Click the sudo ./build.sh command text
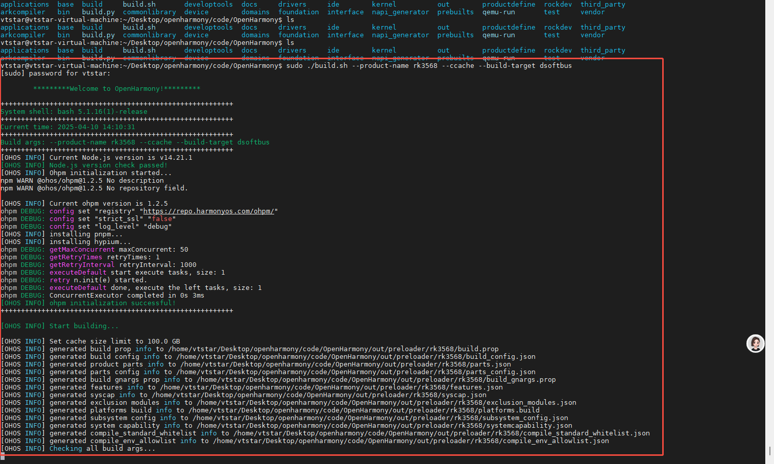 click(x=429, y=65)
